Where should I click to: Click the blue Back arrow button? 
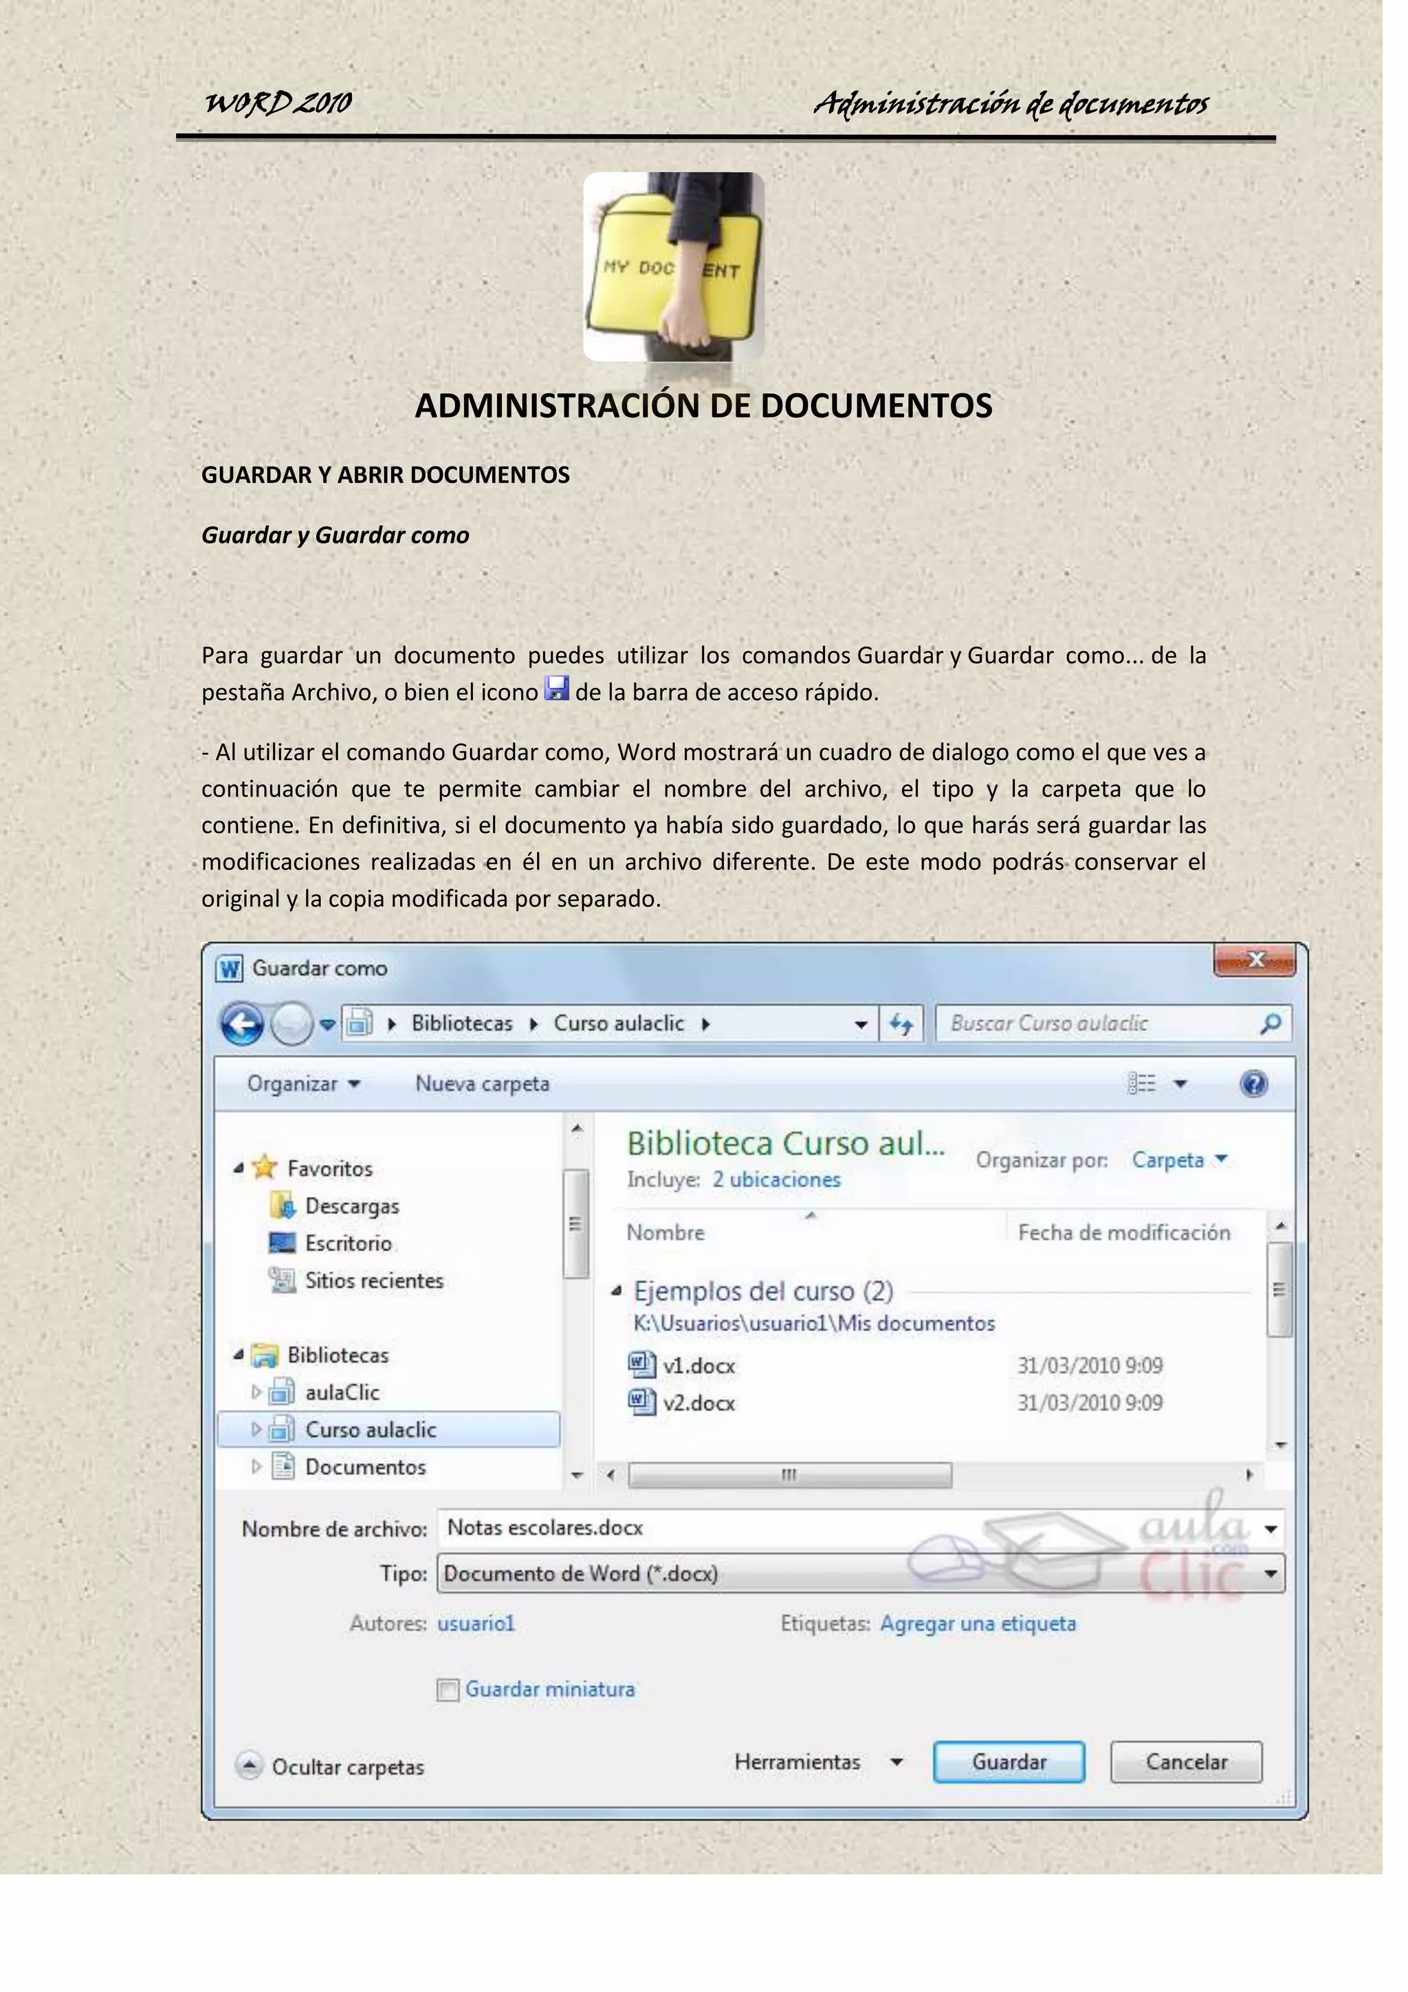click(242, 1025)
